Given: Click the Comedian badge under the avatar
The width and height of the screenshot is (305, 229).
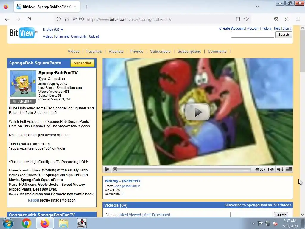Looking at the screenshot, I should coord(23,101).
